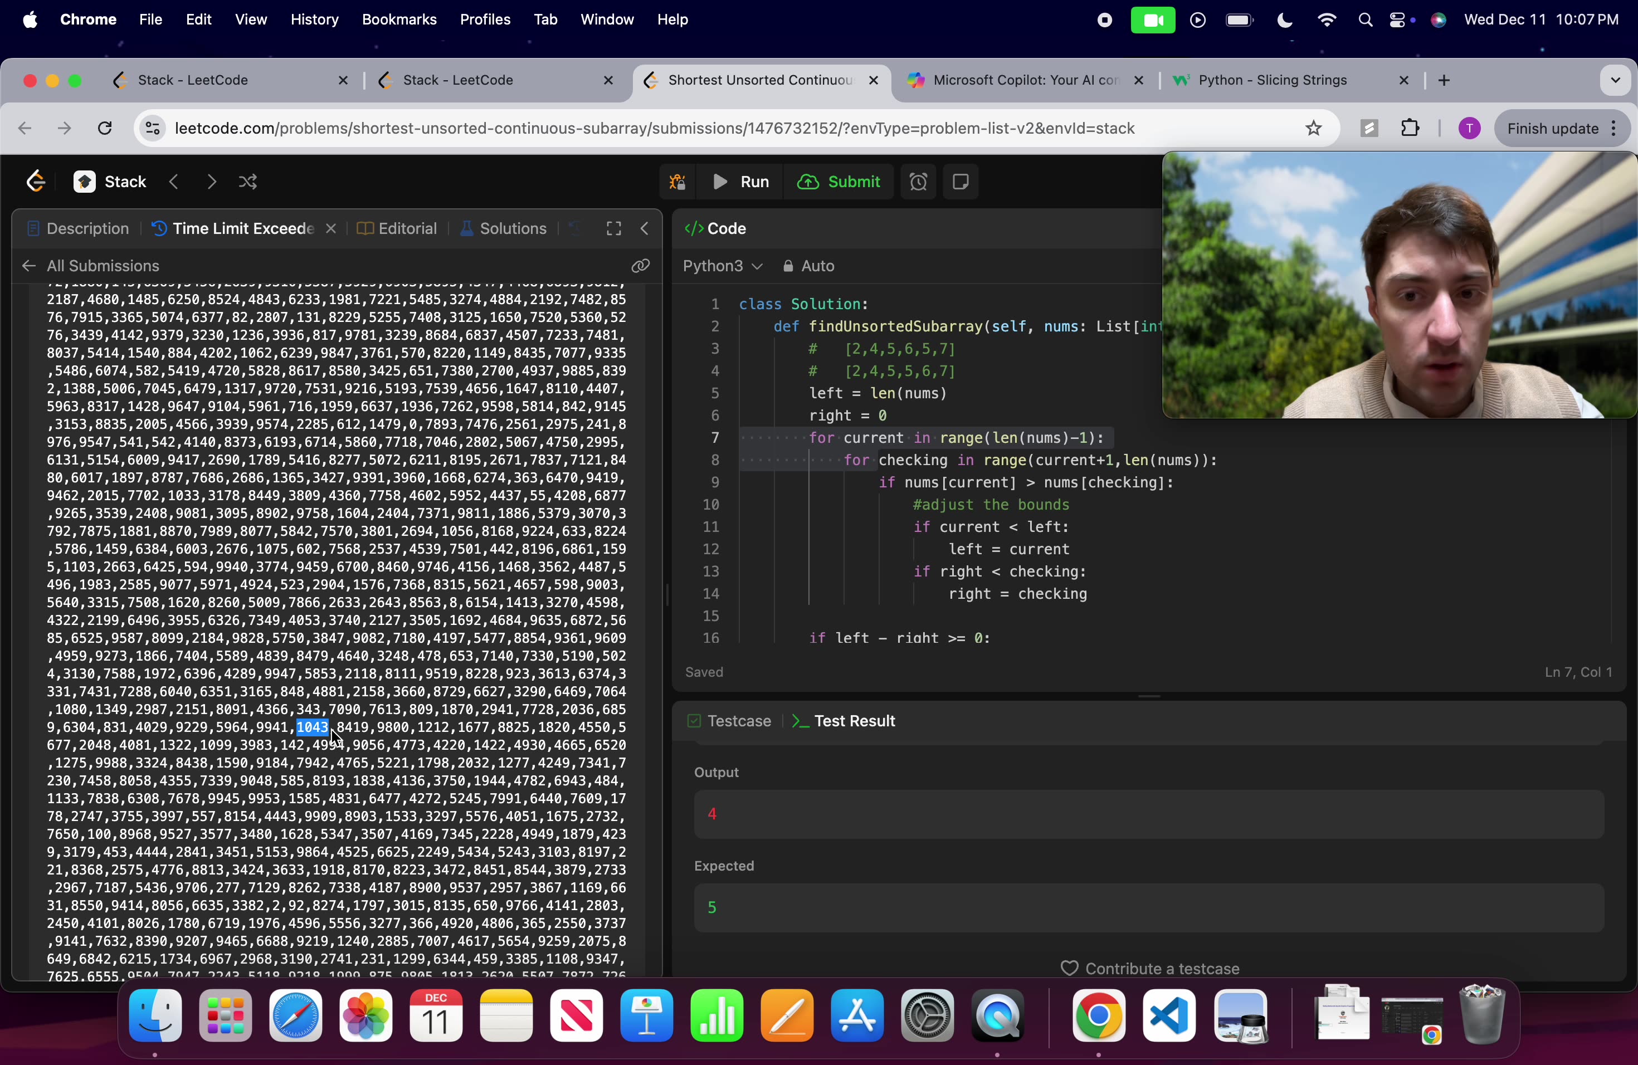The height and width of the screenshot is (1065, 1638).
Task: Open the tab search dropdown
Action: pos(1615,80)
